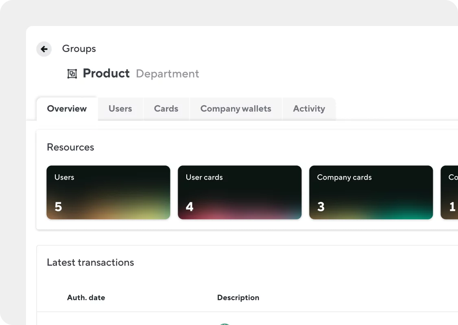Open the Groups breadcrumb link
The height and width of the screenshot is (325, 458).
click(x=79, y=49)
